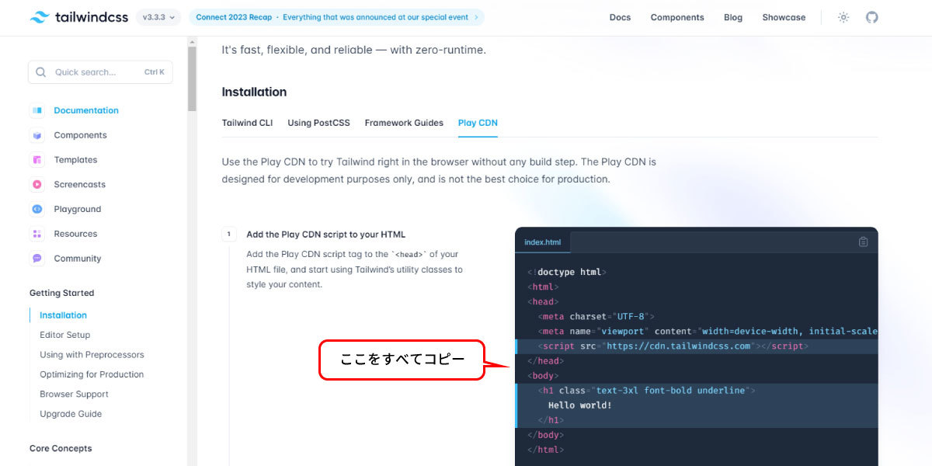Select the Framework Guides tab
This screenshot has width=932, height=466.
tap(404, 123)
